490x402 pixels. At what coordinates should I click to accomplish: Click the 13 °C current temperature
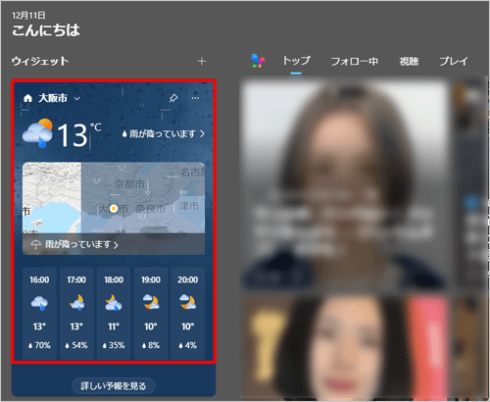pos(79,135)
